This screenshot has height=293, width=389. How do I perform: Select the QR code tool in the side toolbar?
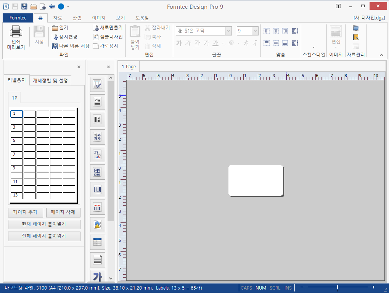[98, 172]
